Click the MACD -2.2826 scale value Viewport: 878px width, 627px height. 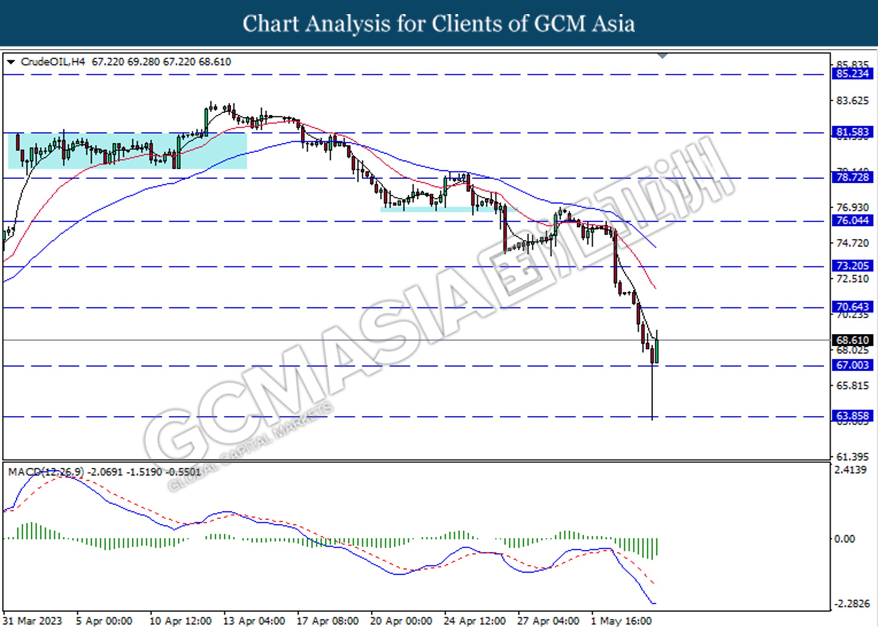[852, 604]
